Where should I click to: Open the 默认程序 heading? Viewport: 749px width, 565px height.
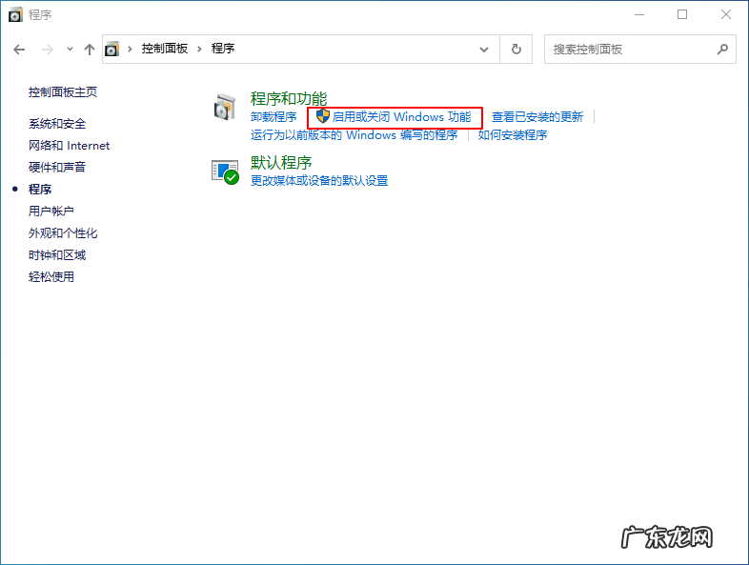pos(281,163)
